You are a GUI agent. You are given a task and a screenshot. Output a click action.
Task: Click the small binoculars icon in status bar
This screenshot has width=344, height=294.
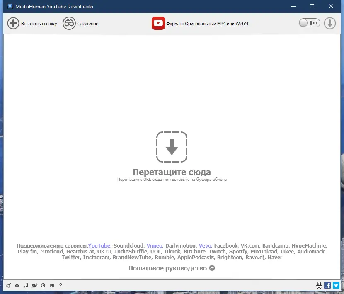pos(52,285)
